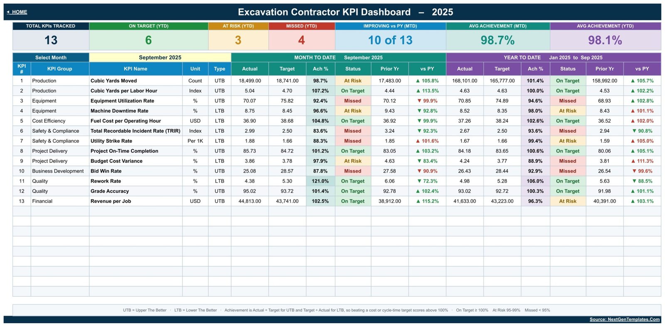665x327 pixels.
Task: Click the HOME link in header
Action: [17, 12]
